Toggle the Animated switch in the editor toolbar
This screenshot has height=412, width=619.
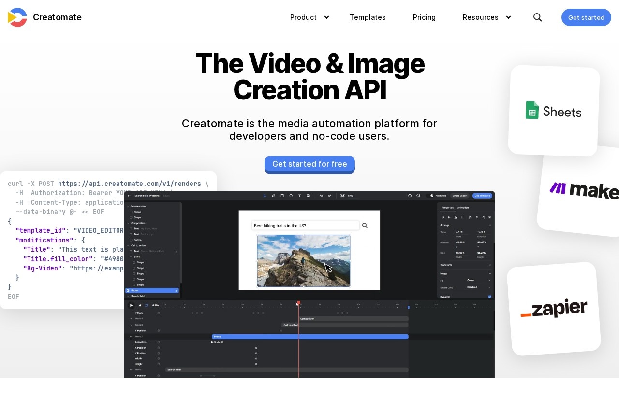(x=429, y=196)
